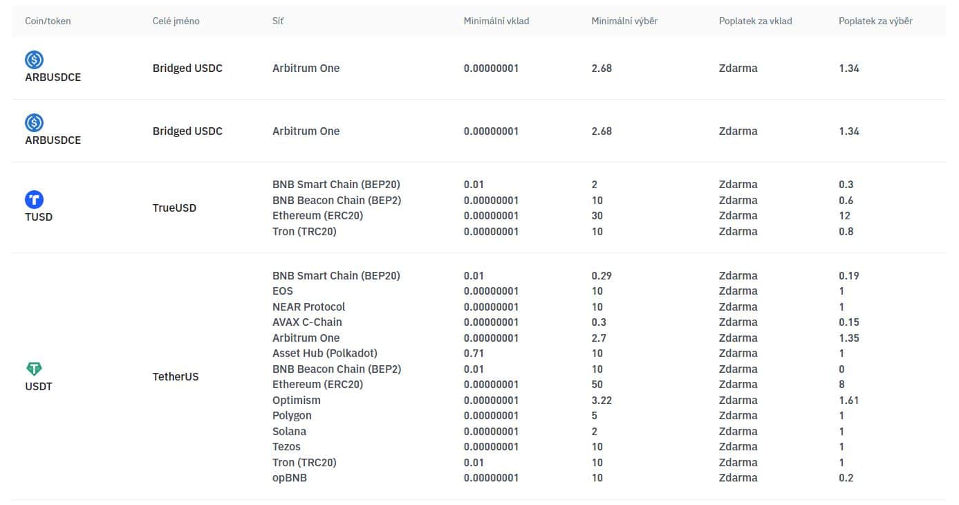This screenshot has height=505, width=959.
Task: Select the Celé jméno column header
Action: [176, 21]
